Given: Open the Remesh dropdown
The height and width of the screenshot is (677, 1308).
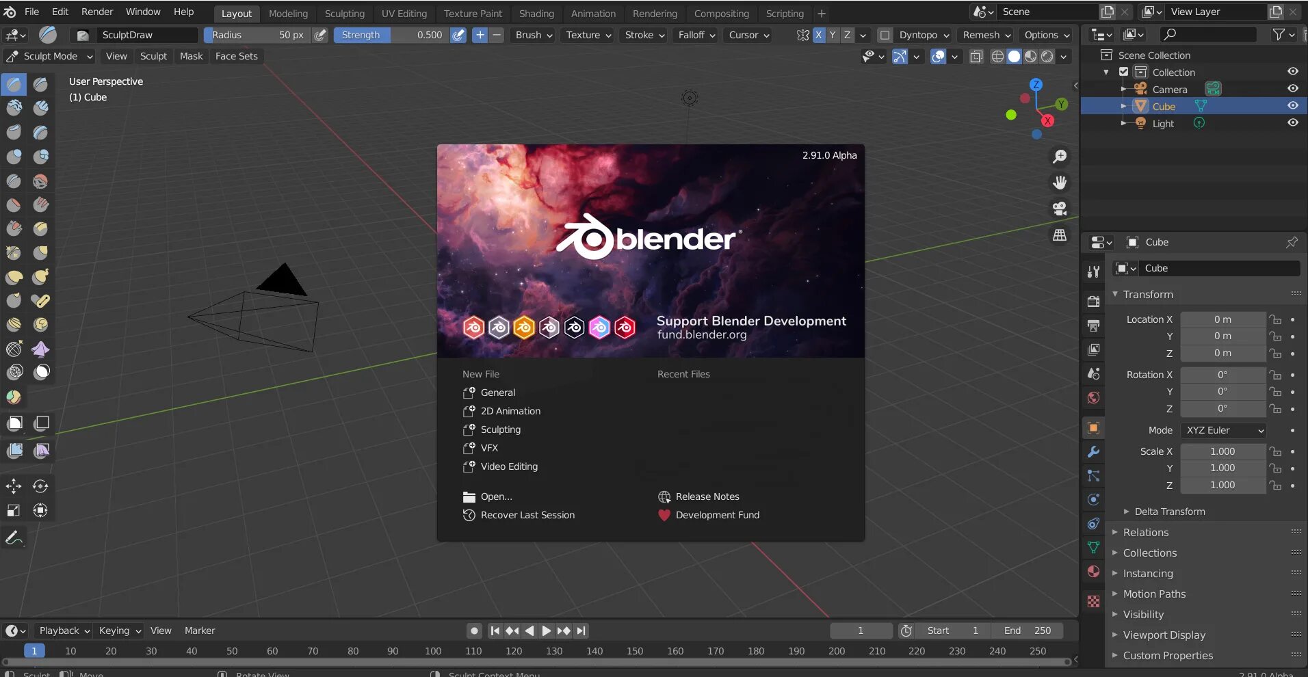Looking at the screenshot, I should 986,35.
